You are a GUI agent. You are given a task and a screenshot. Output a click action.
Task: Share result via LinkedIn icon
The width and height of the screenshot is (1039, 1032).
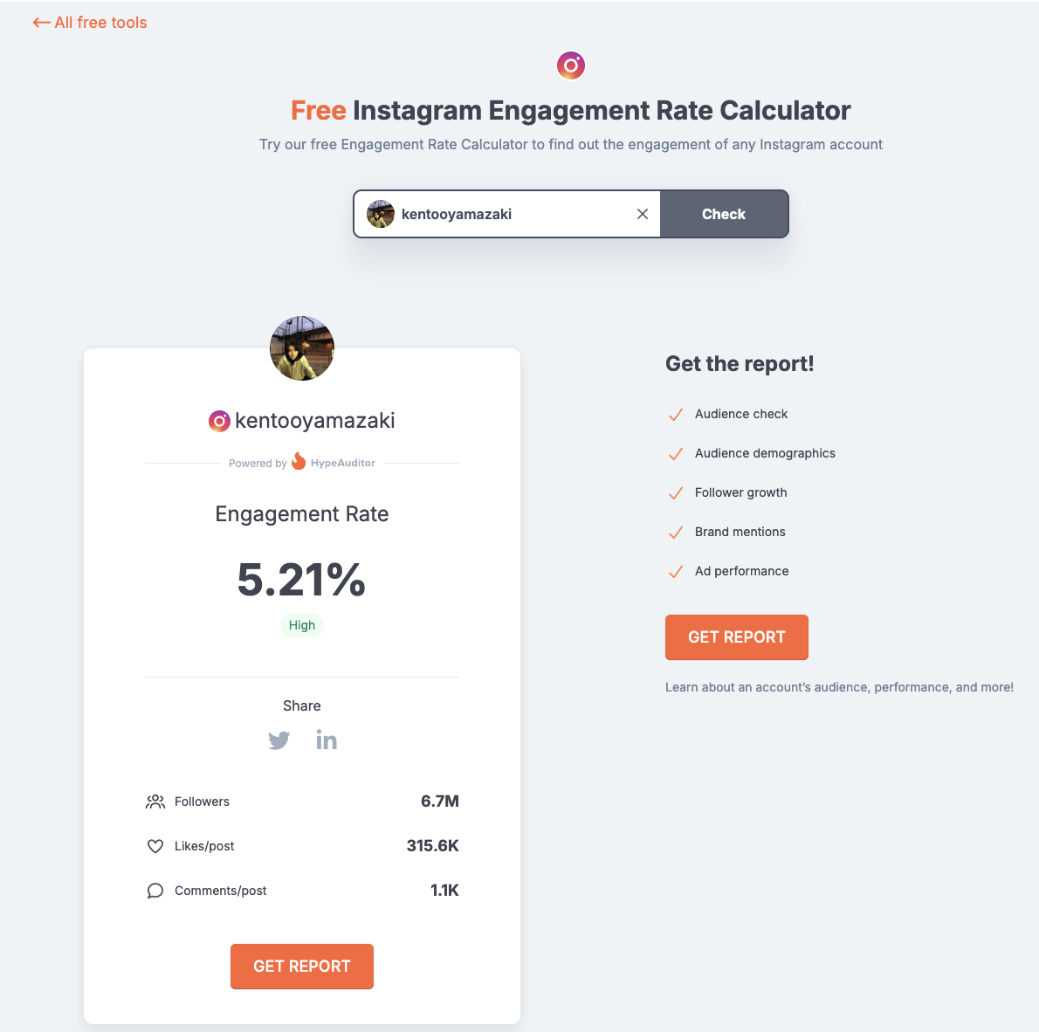pos(327,740)
